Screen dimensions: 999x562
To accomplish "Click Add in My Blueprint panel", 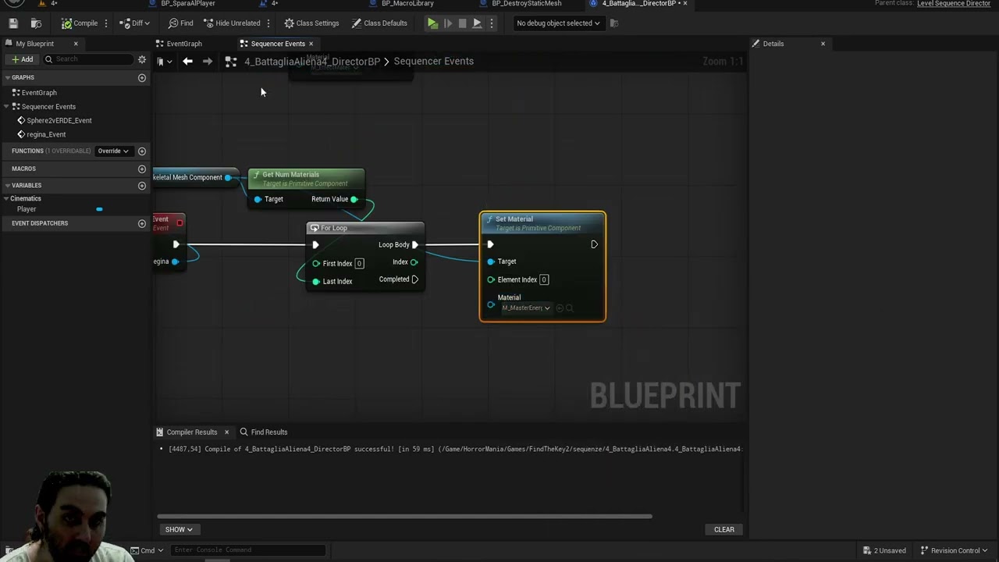I will (x=22, y=59).
